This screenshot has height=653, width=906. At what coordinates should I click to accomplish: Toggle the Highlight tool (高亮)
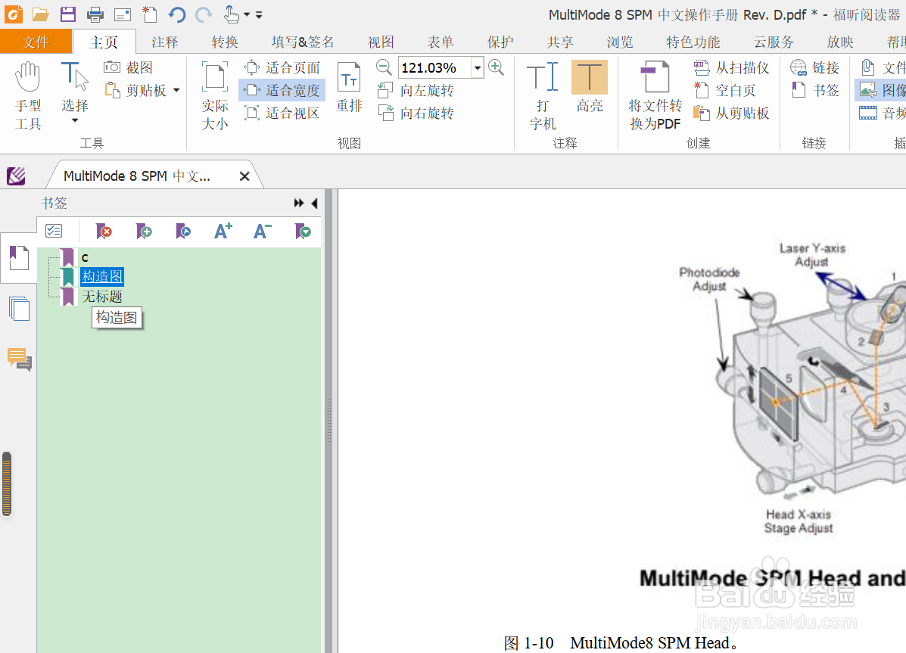[590, 87]
